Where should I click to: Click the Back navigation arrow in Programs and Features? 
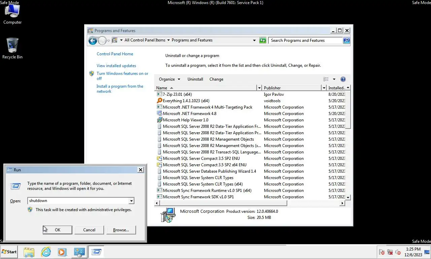click(93, 40)
